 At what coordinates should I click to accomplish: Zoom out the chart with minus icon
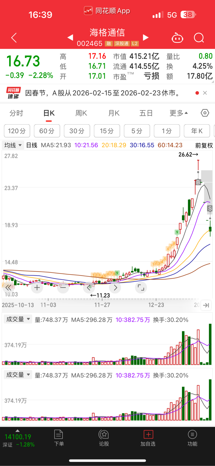coord(63,287)
